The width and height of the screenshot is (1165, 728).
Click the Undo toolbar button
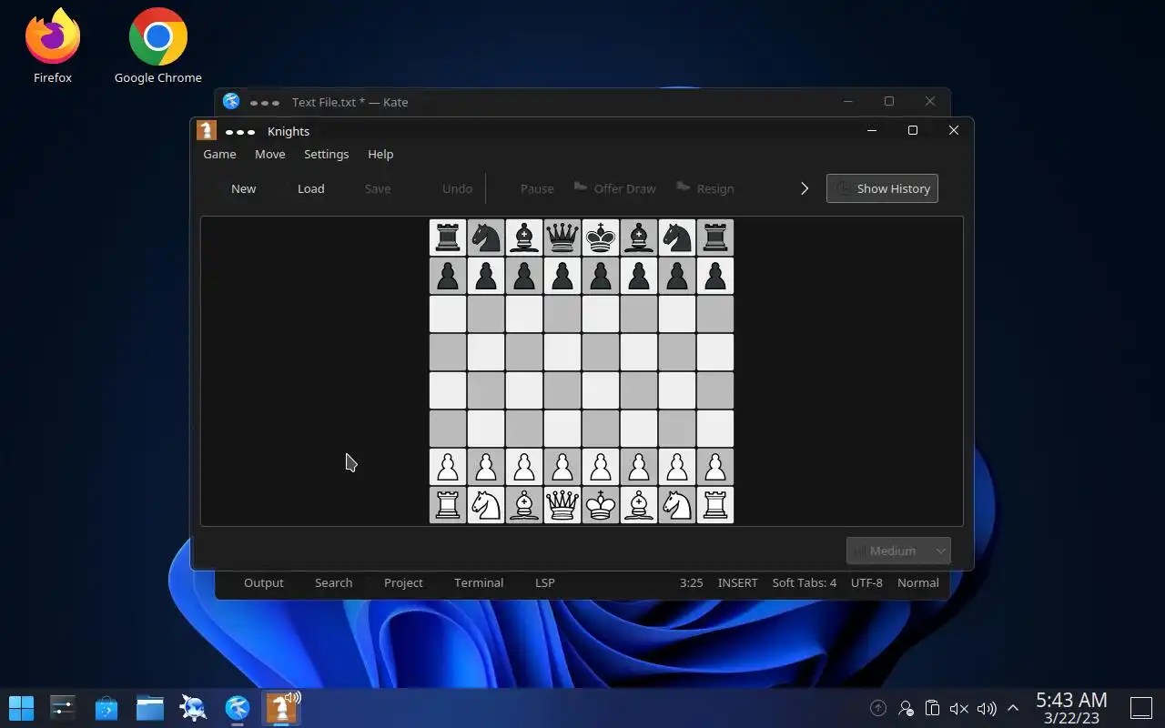coord(457,188)
